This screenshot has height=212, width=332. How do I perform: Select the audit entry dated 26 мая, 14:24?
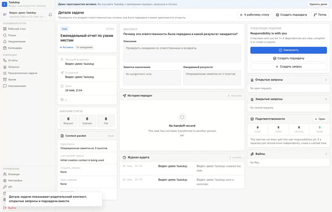coord(182,168)
